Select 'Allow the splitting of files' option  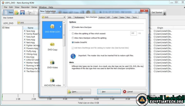pos(73,34)
